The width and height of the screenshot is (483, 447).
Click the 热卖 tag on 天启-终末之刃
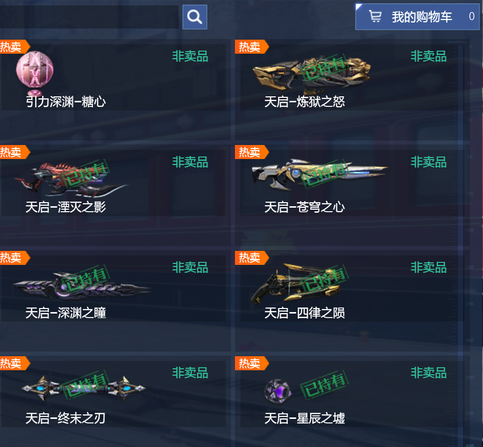coord(14,364)
